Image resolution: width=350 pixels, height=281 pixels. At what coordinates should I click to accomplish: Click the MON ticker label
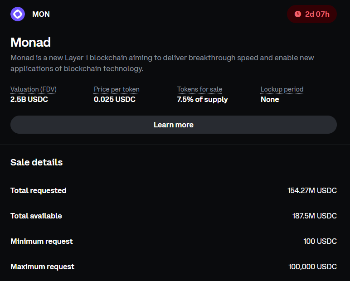click(x=41, y=14)
